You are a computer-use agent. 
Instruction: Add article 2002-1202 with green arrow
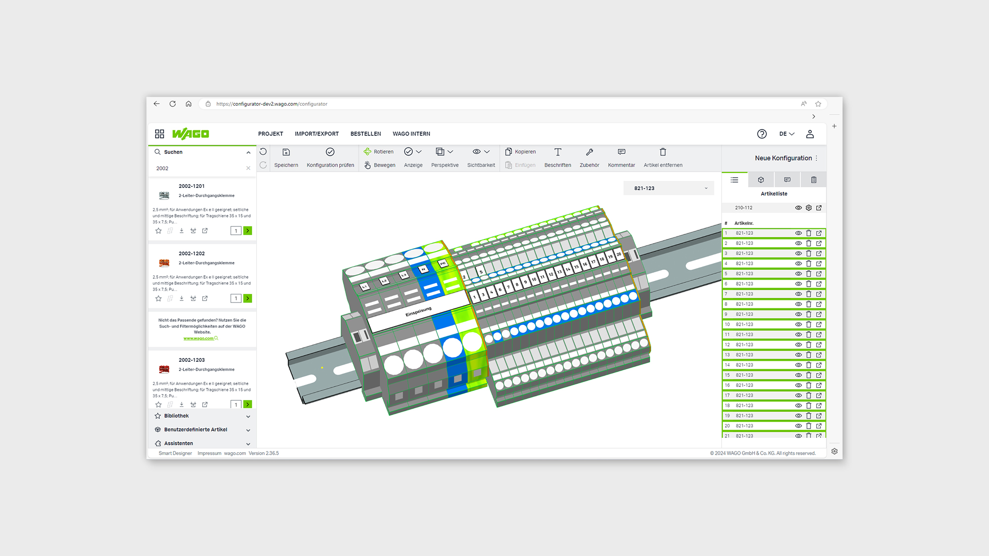[x=248, y=299]
